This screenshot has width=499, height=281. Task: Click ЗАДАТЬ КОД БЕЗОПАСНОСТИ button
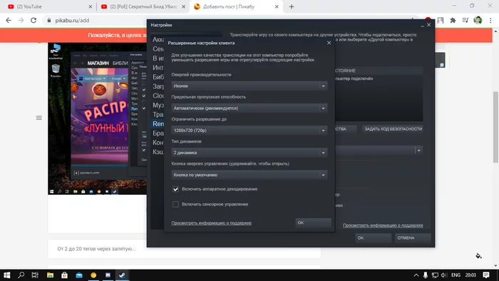pos(393,129)
